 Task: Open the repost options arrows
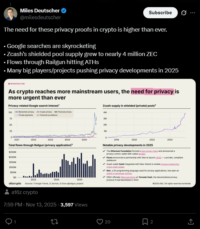(x=54, y=222)
